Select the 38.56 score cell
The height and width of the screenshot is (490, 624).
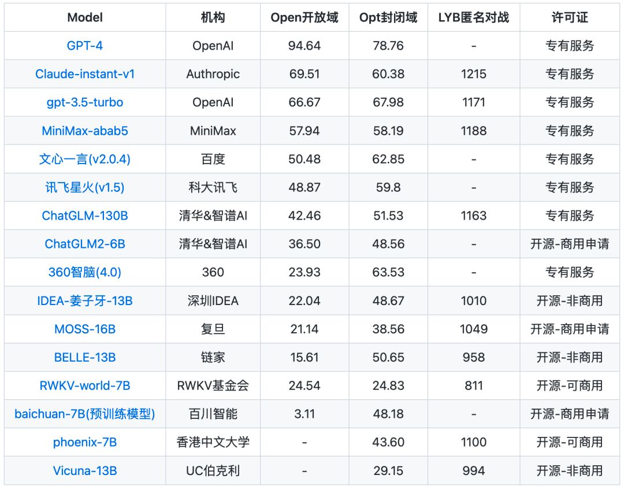388,329
